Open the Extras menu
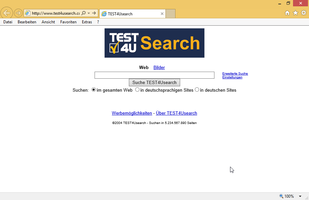Image resolution: width=309 pixels, height=200 pixels. (87, 22)
